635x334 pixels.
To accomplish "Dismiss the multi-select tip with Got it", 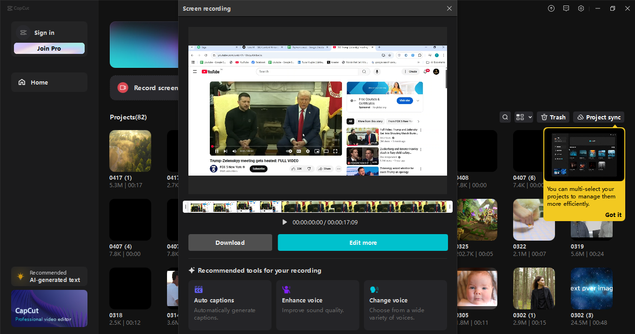I will 613,215.
